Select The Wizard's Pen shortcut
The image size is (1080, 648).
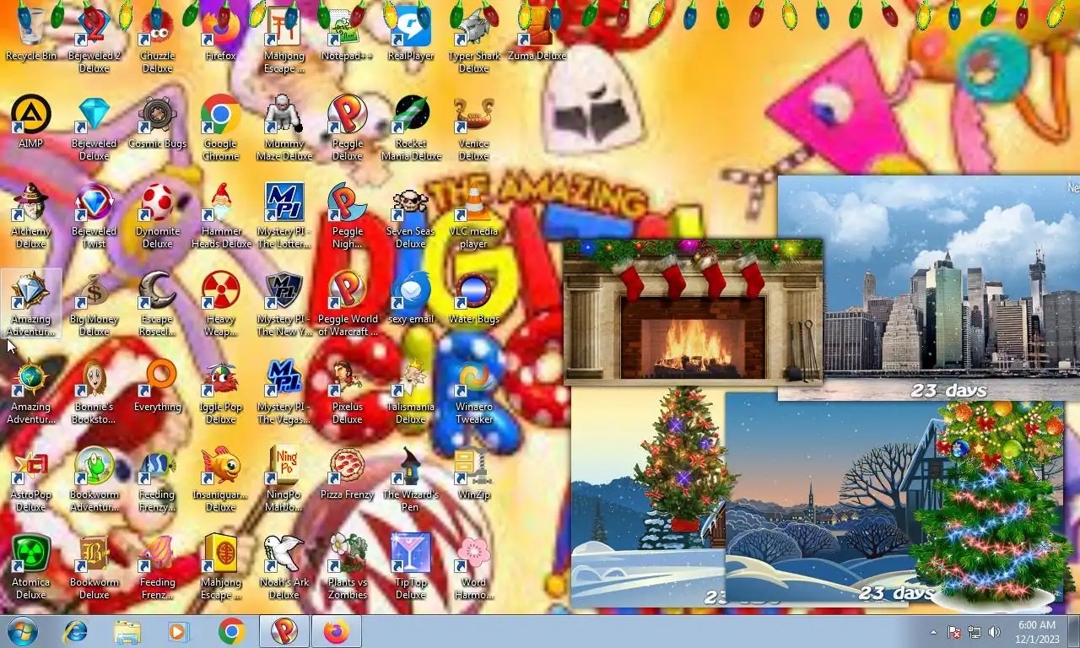pyautogui.click(x=411, y=478)
